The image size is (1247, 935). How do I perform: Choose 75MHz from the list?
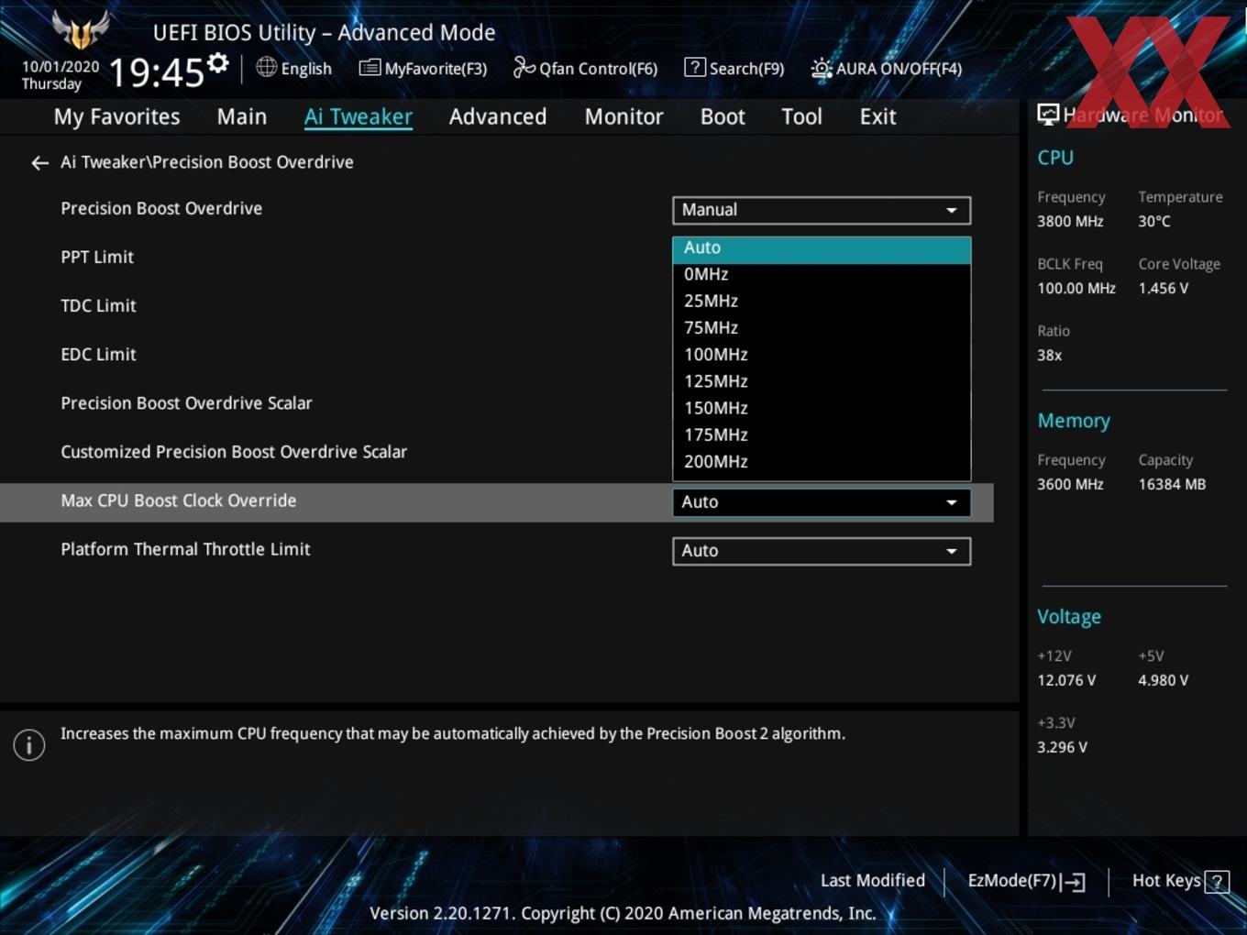tap(822, 327)
